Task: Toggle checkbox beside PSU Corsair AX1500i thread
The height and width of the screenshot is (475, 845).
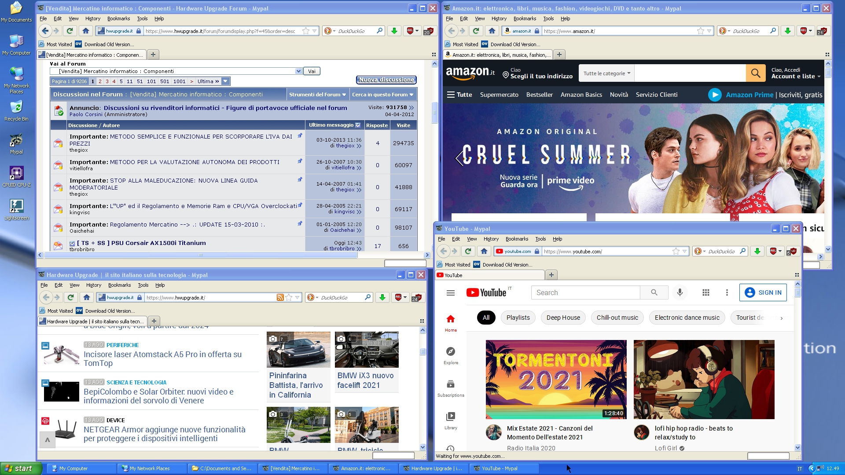Action: [x=72, y=243]
